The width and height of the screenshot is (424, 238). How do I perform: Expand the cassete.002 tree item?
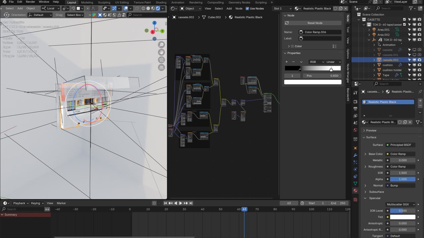coord(375,60)
